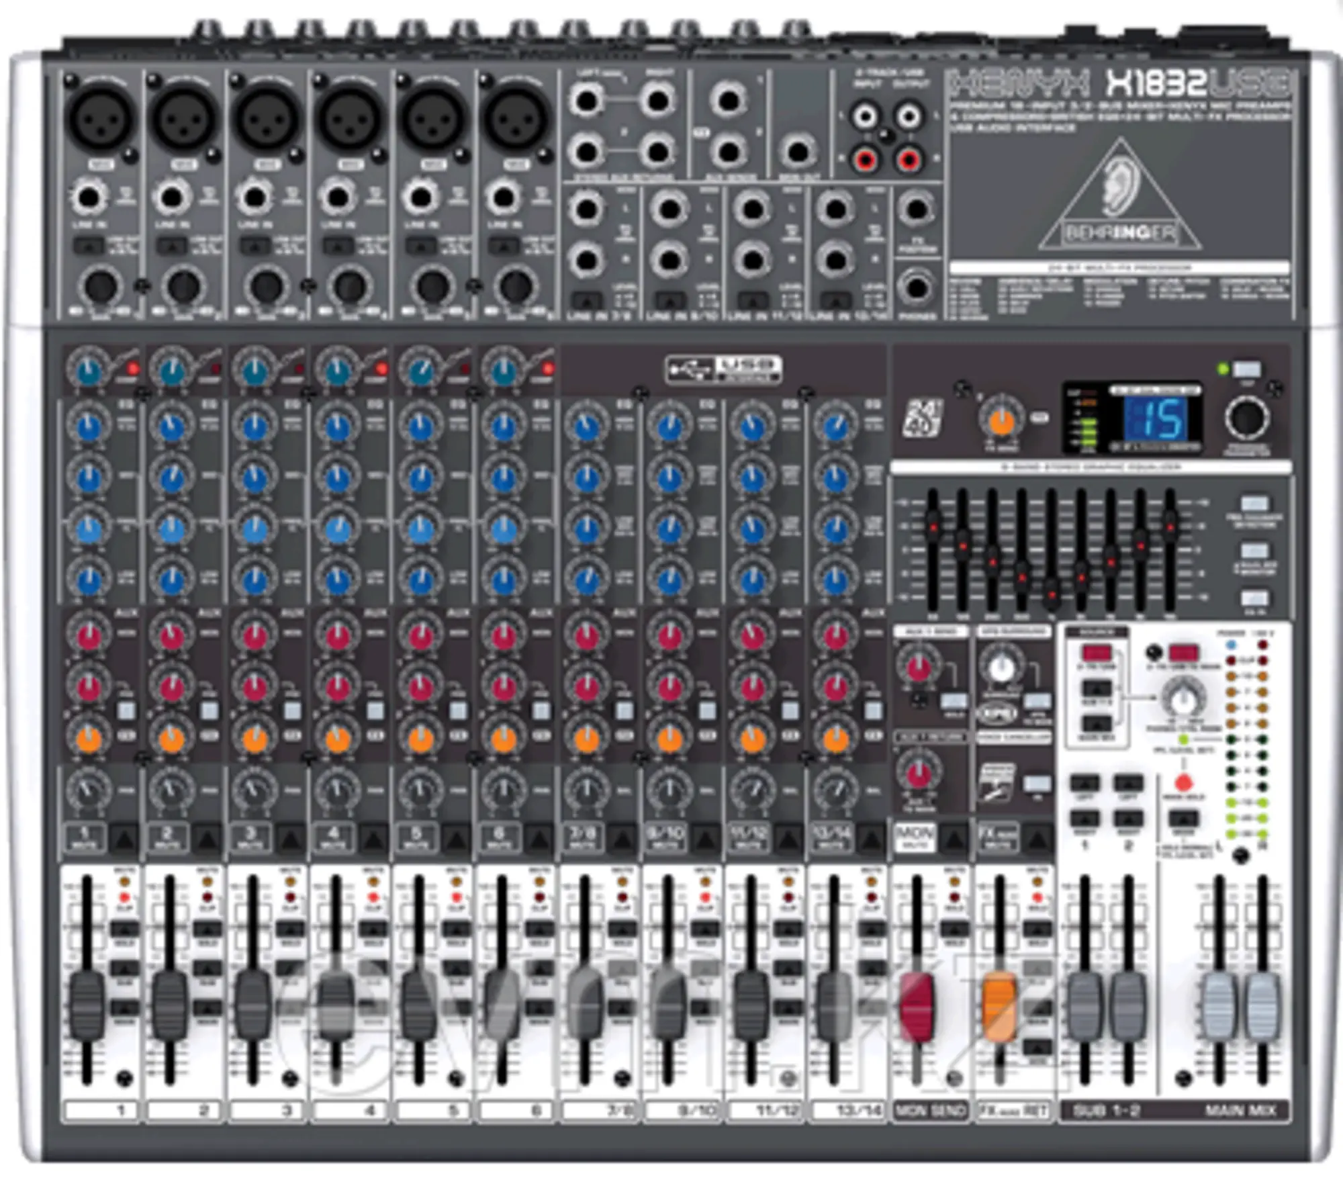This screenshot has height=1188, width=1343.
Task: Click the XLR mic input of channel 4
Action: point(349,119)
